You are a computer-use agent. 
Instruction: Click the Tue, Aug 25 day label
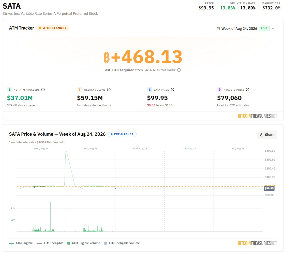click(91, 148)
